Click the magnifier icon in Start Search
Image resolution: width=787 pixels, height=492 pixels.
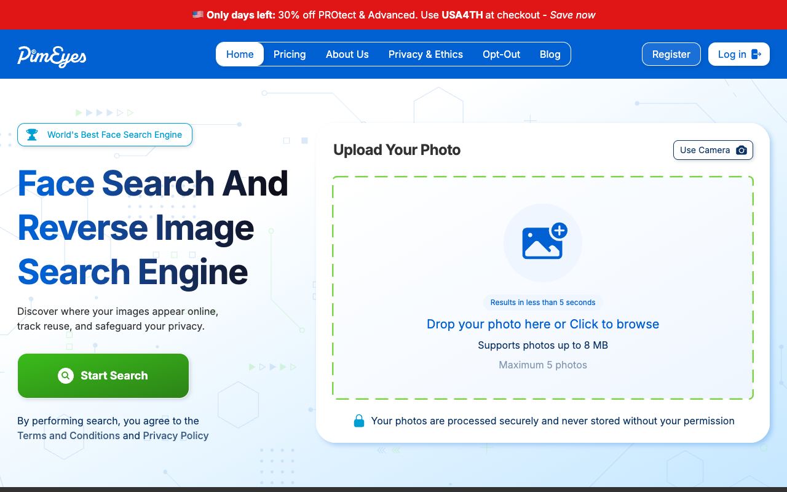(66, 376)
